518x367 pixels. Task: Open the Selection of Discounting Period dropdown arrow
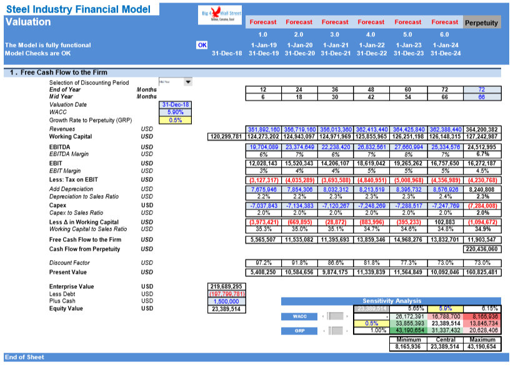pos(187,82)
